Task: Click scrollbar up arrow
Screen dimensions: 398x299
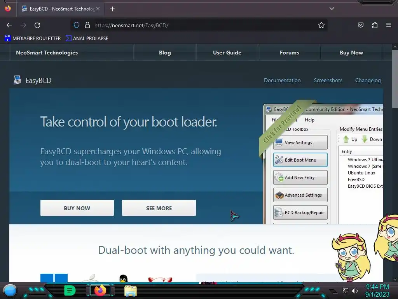Action: (x=395, y=47)
